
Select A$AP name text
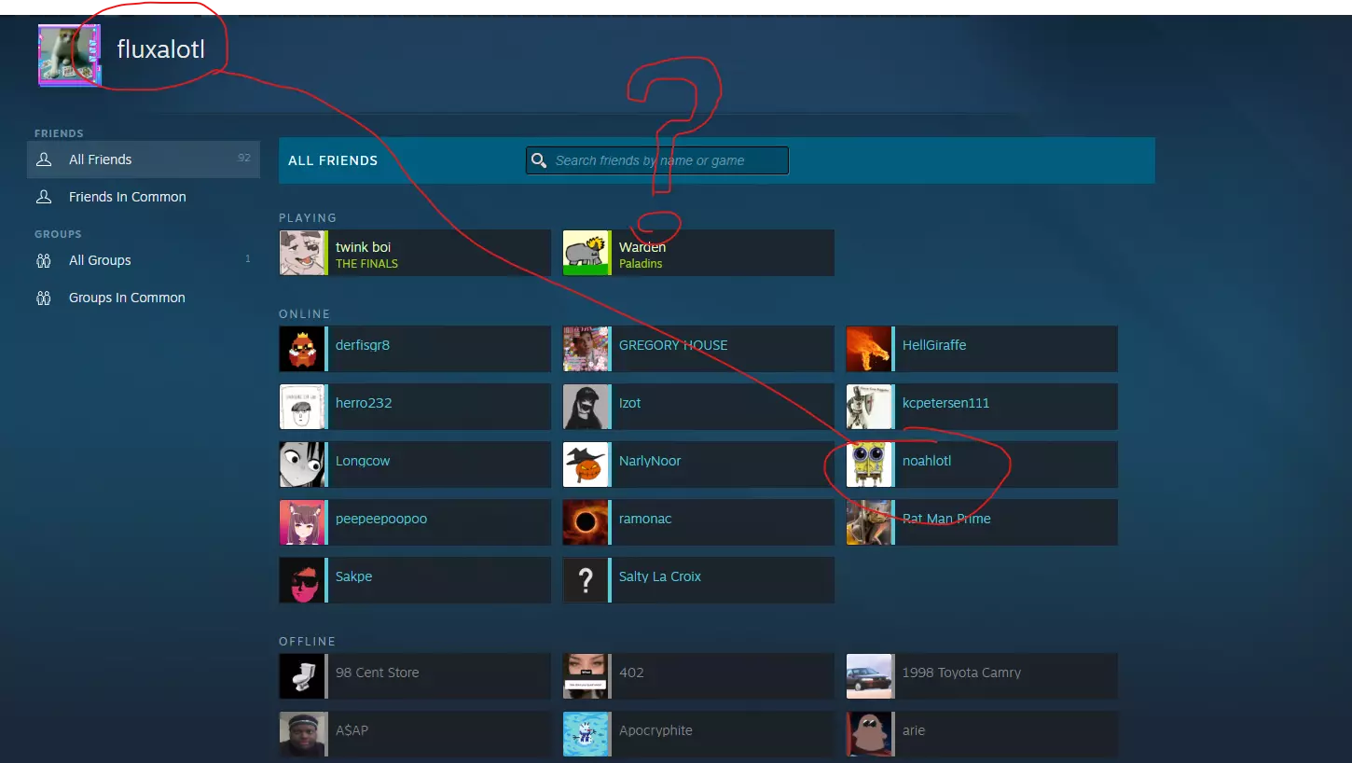(x=352, y=730)
